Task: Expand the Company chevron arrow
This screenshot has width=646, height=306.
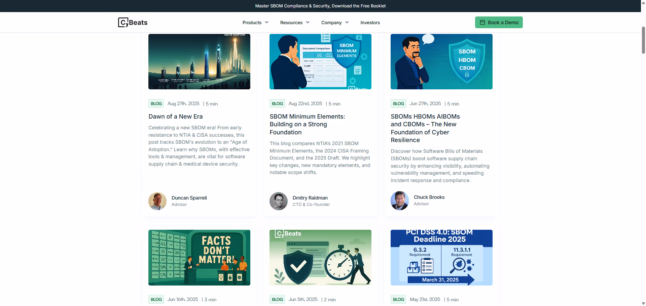Action: [347, 23]
